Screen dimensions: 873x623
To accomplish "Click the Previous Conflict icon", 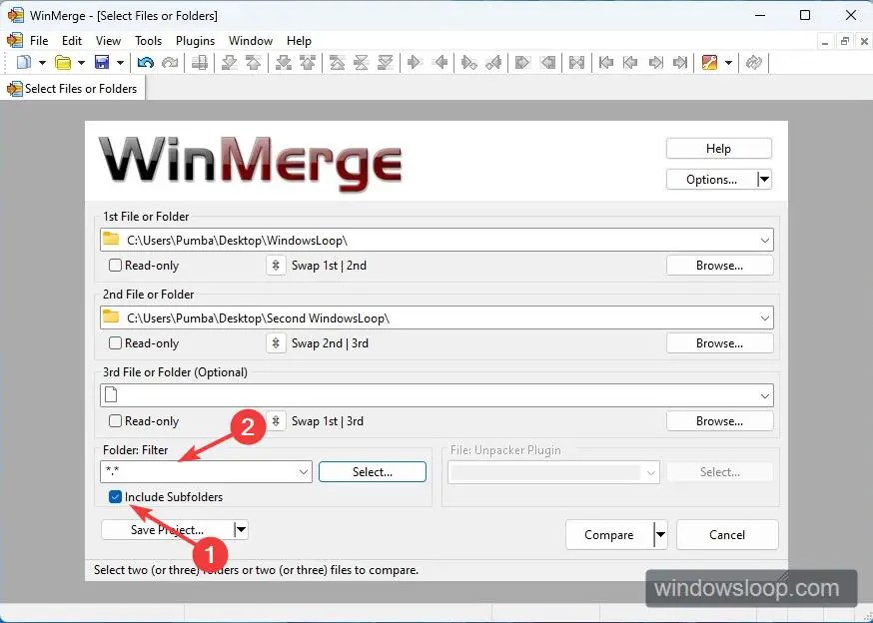I will pos(308,62).
